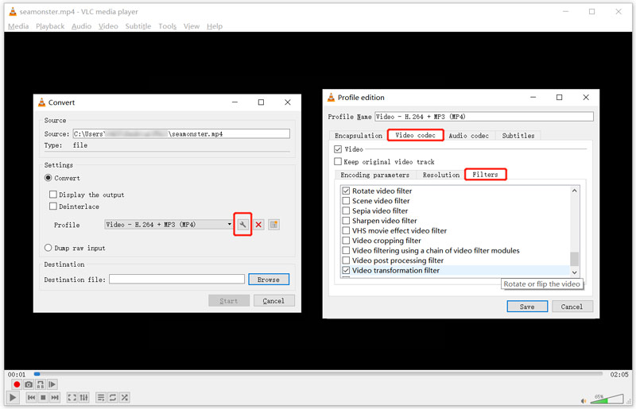Switch to the Audio codec tab
Image resolution: width=636 pixels, height=409 pixels.
click(x=468, y=135)
